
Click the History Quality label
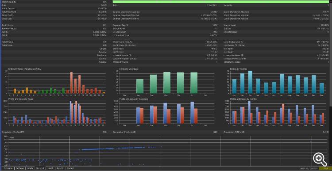(x=8, y=2)
